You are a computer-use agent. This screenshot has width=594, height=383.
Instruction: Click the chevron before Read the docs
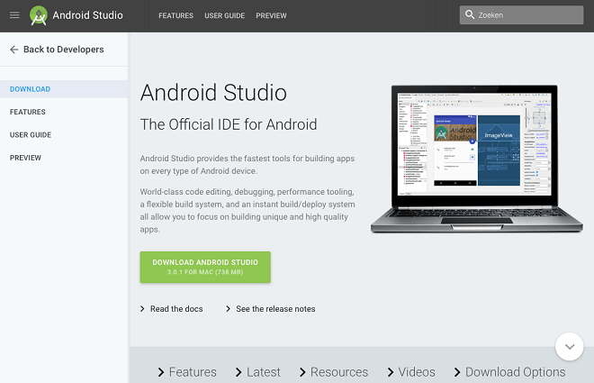(x=142, y=309)
